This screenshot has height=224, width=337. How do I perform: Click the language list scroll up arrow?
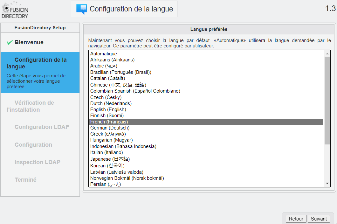pyautogui.click(x=327, y=53)
